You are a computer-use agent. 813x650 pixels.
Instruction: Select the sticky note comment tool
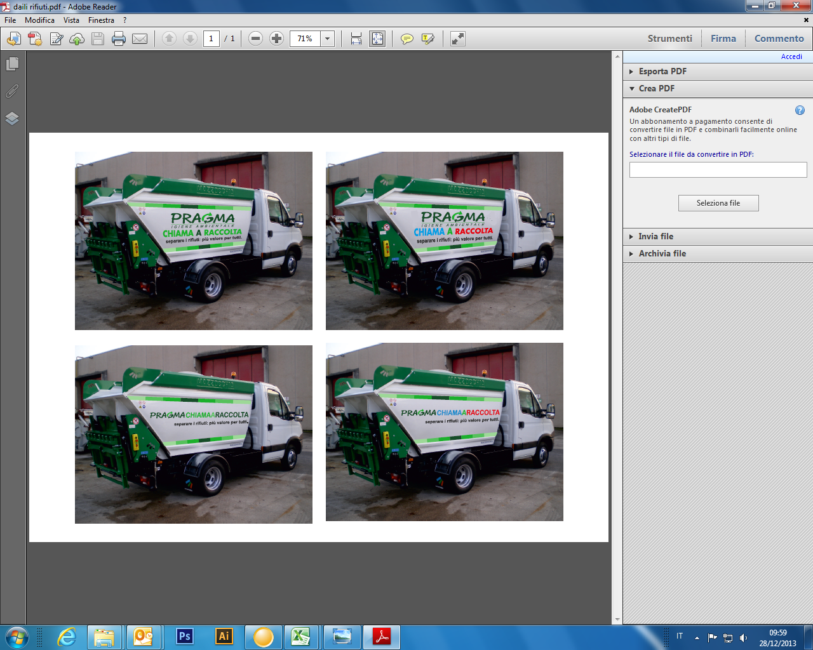[x=407, y=39]
